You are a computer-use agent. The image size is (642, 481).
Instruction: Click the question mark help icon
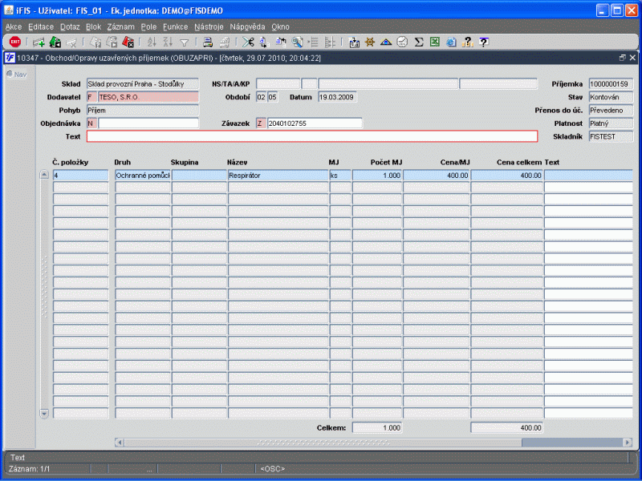[x=484, y=42]
